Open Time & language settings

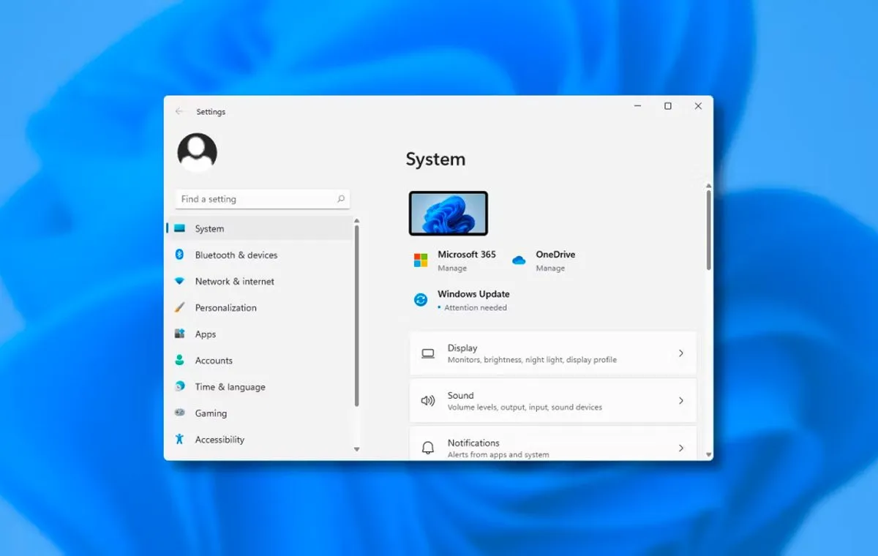230,387
